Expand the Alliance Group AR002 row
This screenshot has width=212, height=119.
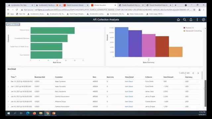point(8,101)
